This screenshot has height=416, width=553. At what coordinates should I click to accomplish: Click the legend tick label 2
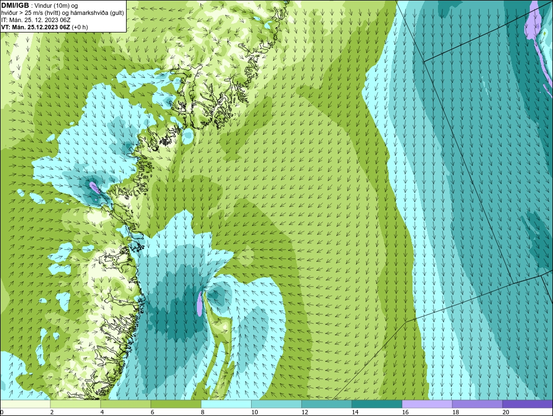click(52, 412)
